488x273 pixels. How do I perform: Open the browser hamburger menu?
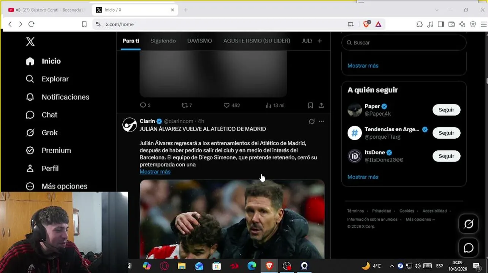click(484, 24)
